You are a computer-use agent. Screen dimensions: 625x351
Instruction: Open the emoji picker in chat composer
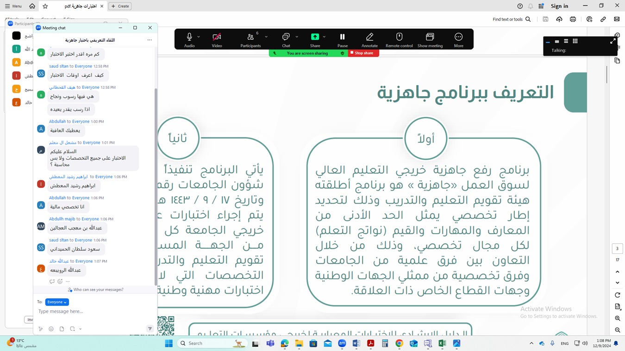(51, 329)
